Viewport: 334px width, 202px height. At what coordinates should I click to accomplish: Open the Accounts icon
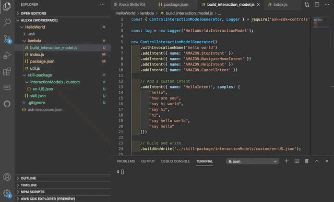pyautogui.click(x=7, y=176)
